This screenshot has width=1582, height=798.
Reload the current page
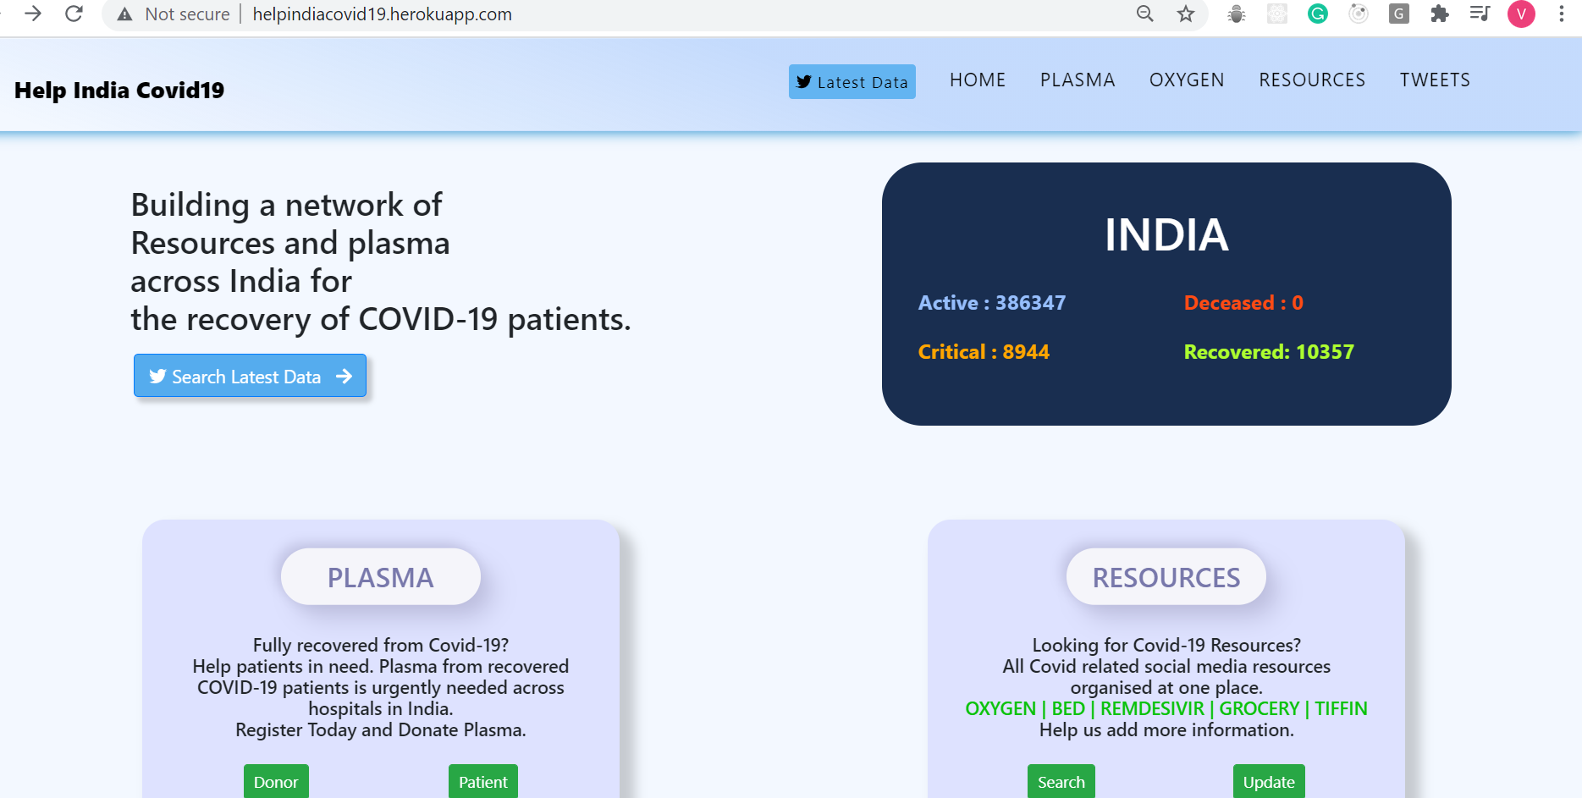74,14
